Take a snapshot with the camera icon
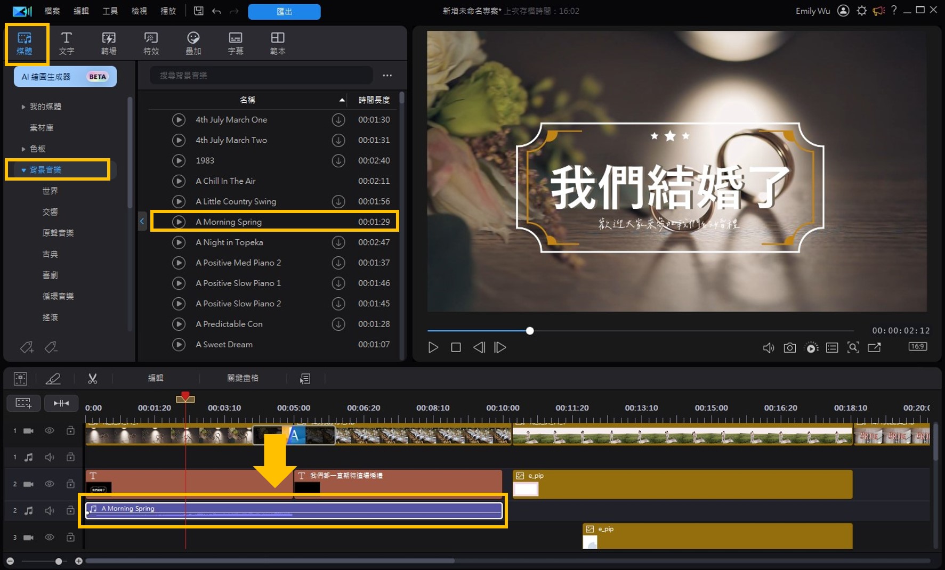The height and width of the screenshot is (570, 945). pos(790,347)
